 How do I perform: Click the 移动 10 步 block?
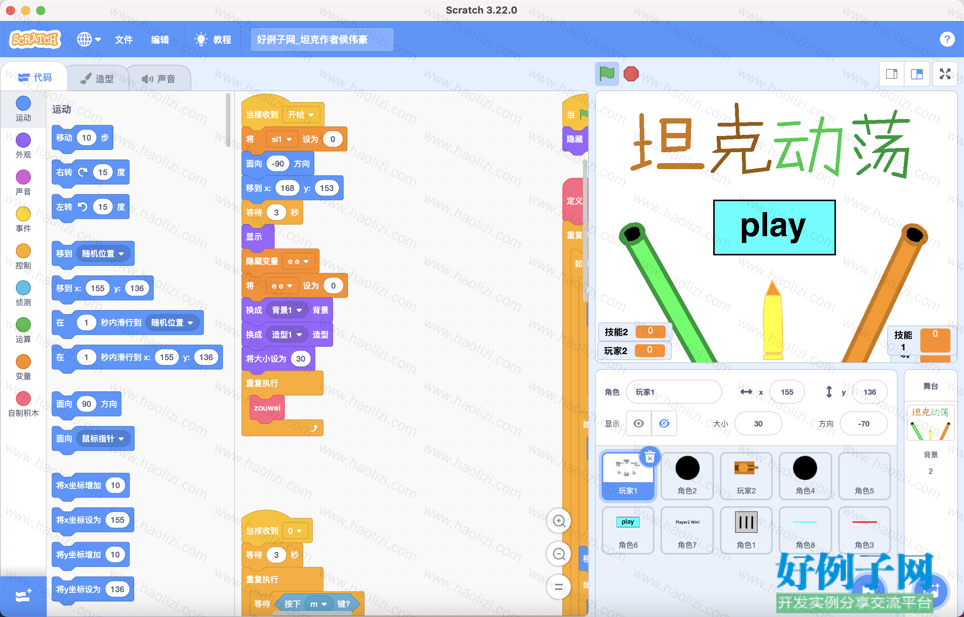[82, 138]
